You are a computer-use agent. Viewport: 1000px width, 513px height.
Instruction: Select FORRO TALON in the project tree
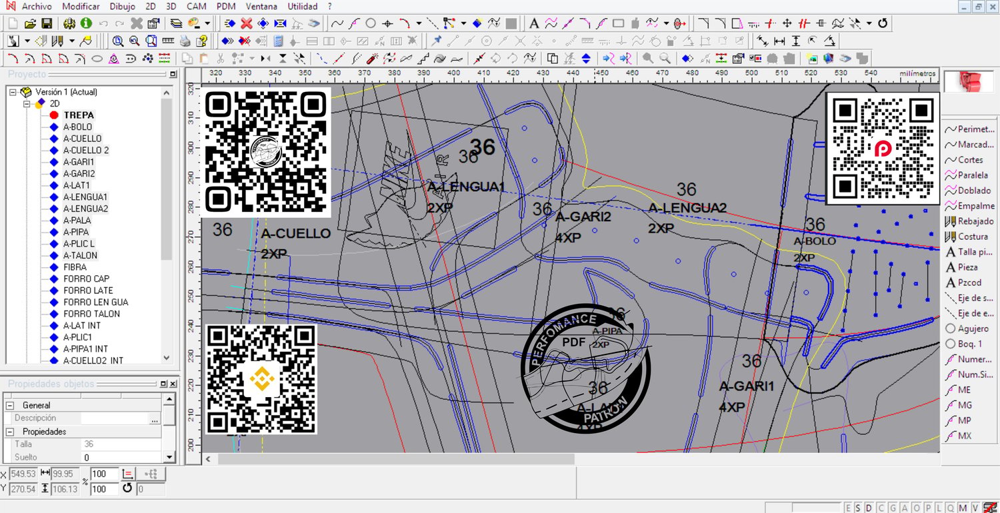pyautogui.click(x=92, y=314)
